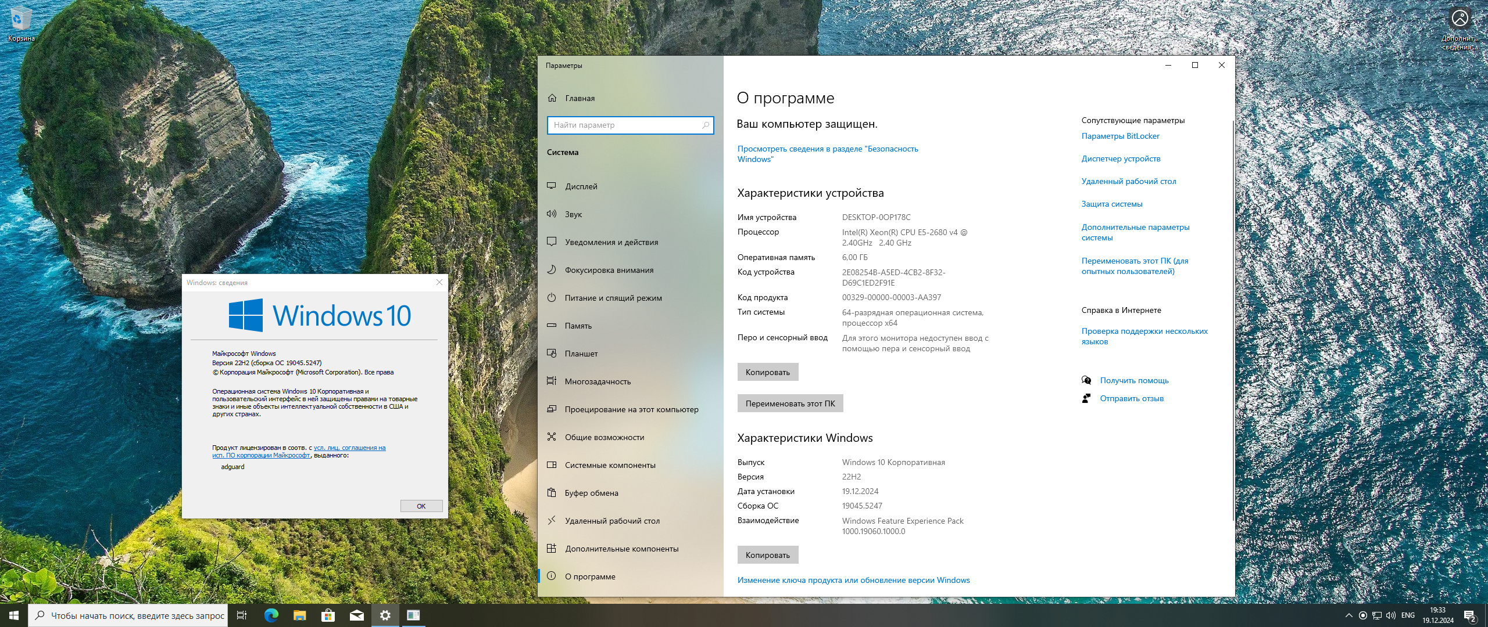The image size is (1488, 627).
Task: Show hidden tray icons chevron
Action: point(1348,615)
